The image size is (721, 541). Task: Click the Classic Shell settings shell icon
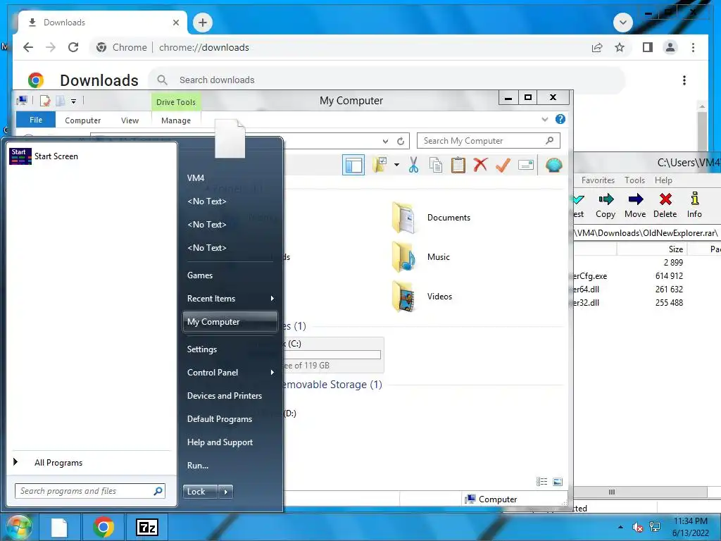pyautogui.click(x=553, y=165)
